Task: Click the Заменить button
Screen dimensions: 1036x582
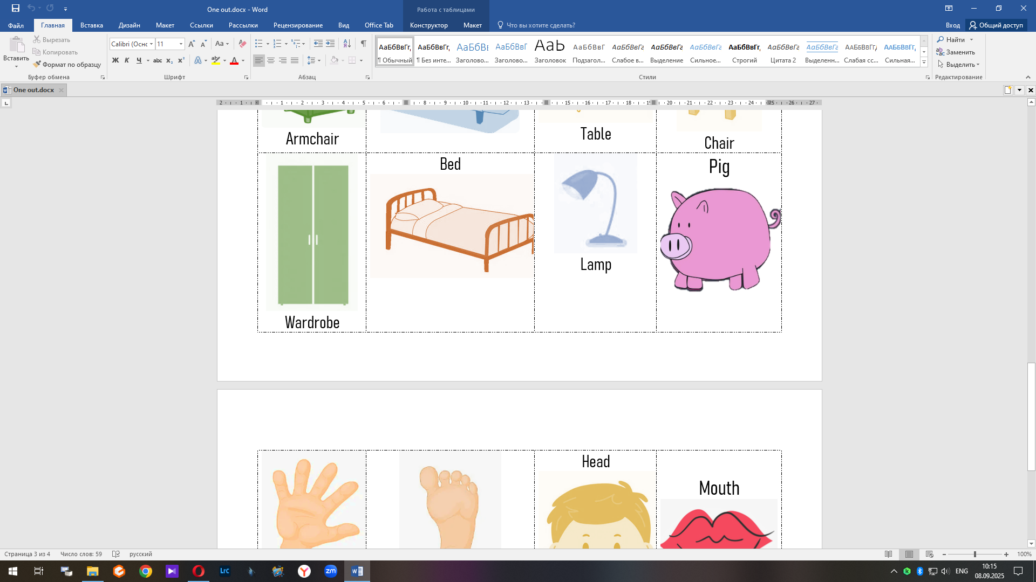Action: [x=956, y=52]
